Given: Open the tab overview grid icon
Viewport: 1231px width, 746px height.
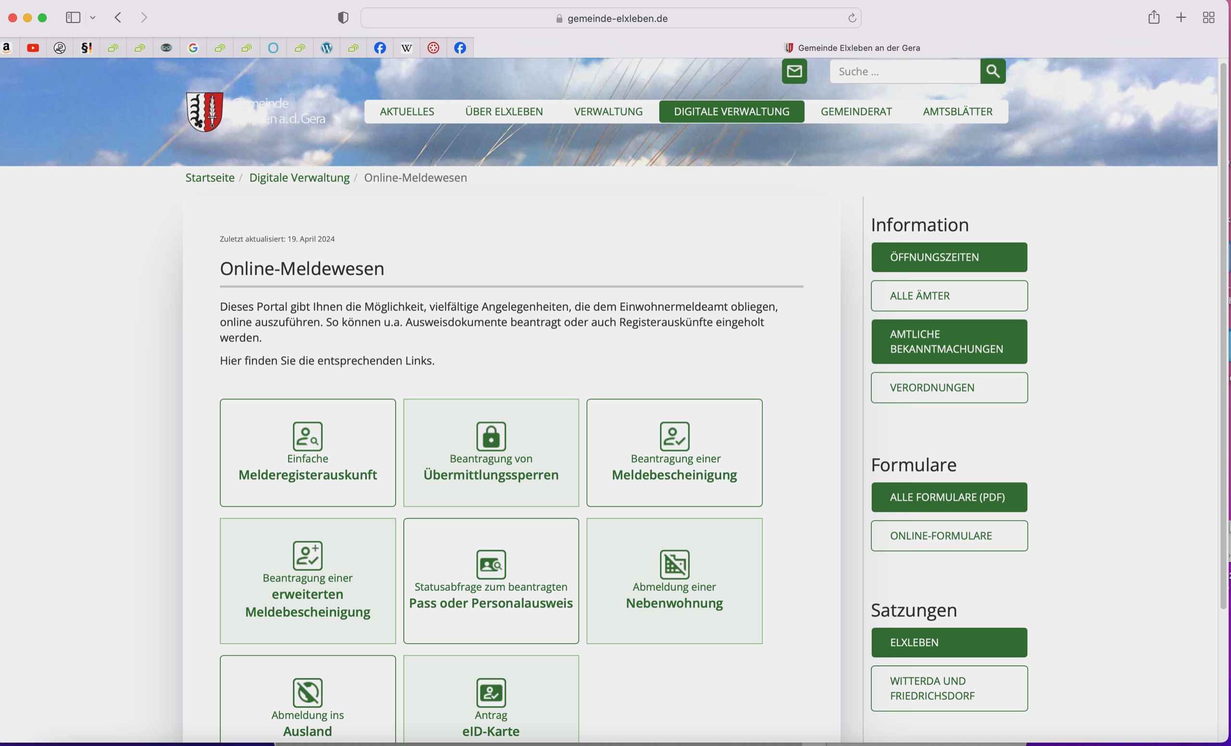Looking at the screenshot, I should [1208, 18].
